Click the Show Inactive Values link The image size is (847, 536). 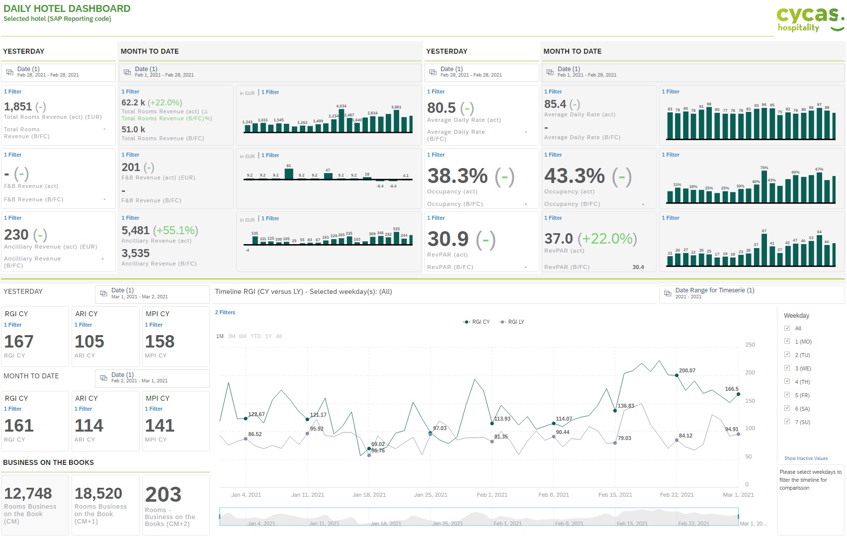tap(806, 458)
